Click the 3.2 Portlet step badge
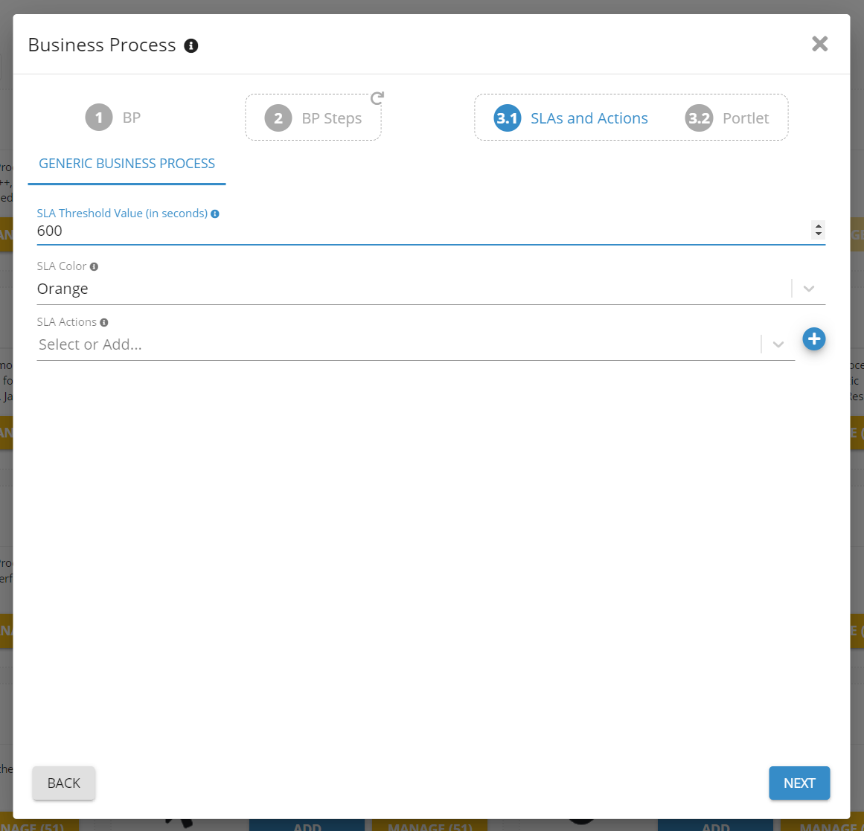The height and width of the screenshot is (831, 864). 699,118
